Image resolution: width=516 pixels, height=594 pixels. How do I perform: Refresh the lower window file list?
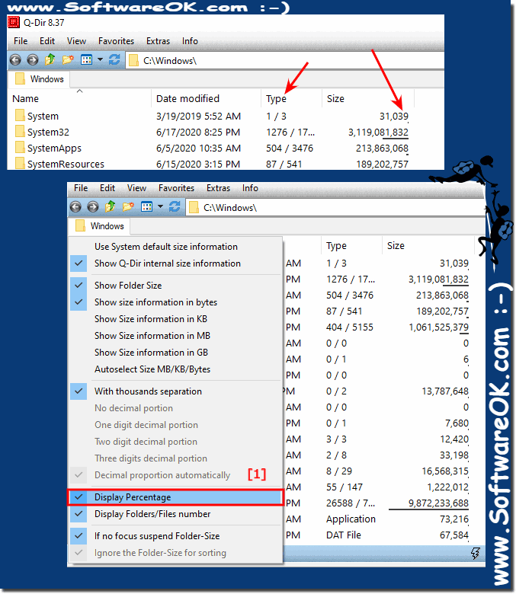pyautogui.click(x=175, y=207)
